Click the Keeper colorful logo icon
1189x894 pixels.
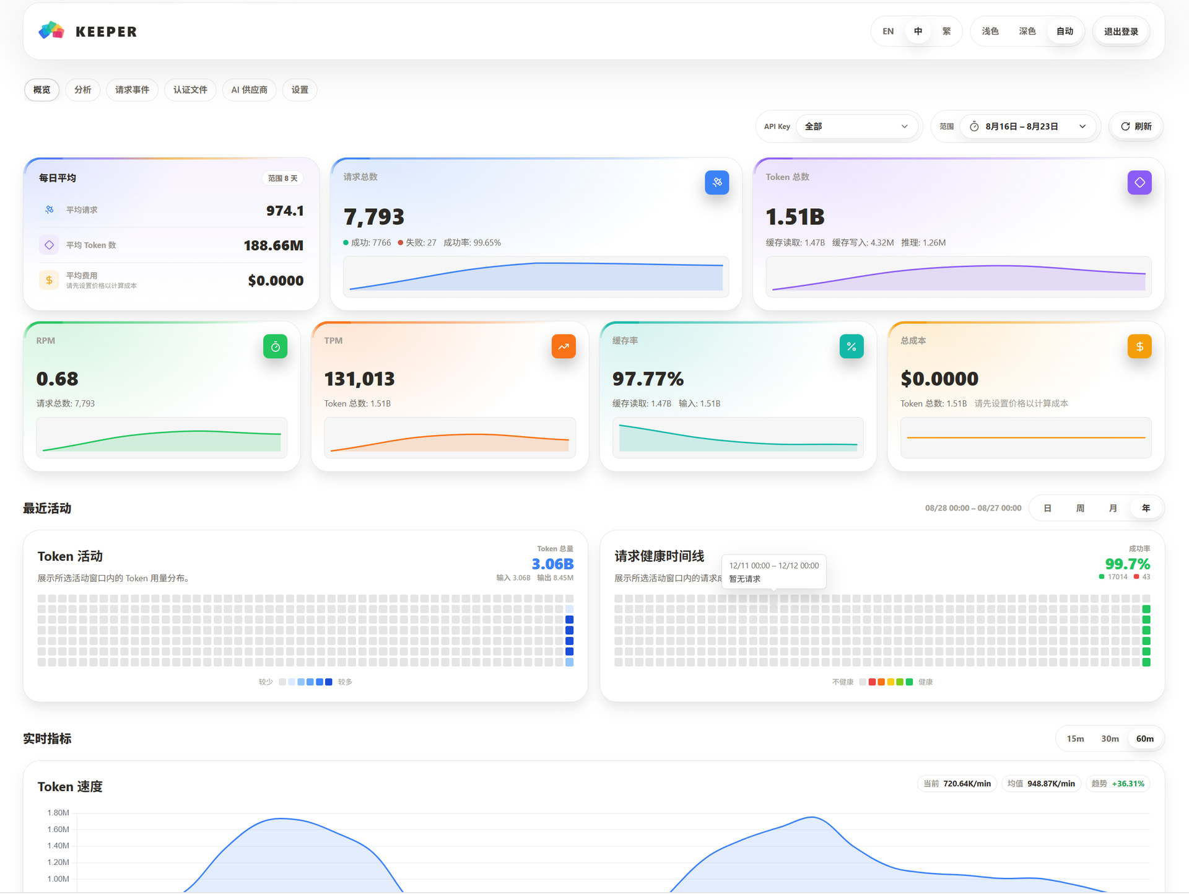(x=51, y=30)
